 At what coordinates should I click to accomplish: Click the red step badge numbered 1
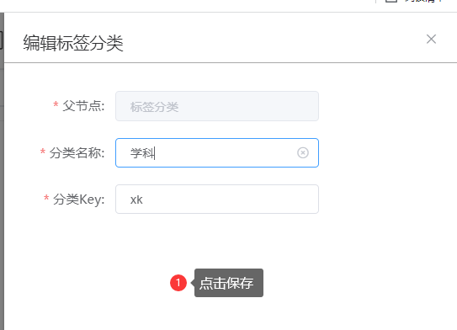pos(178,283)
